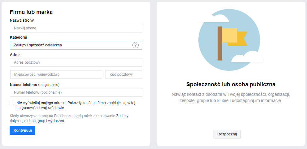Viewport: 307px width, 149px height.
Task: Click the Firma lub marka heading
Action: pyautogui.click(x=31, y=12)
